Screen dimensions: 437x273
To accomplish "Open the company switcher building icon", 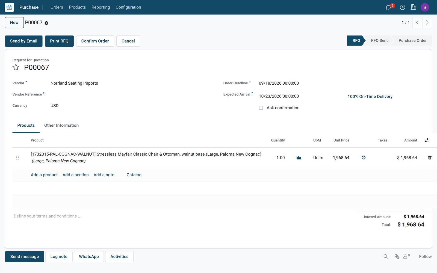I will point(413,7).
